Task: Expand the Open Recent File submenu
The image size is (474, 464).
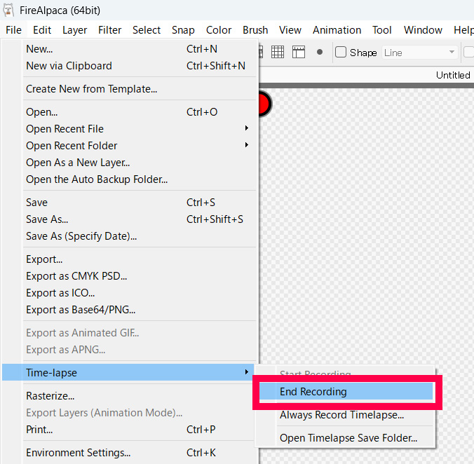Action: (x=65, y=128)
